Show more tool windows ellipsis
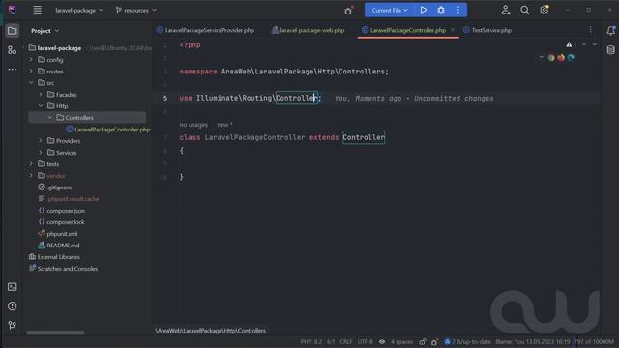619x348 pixels. tap(13, 69)
